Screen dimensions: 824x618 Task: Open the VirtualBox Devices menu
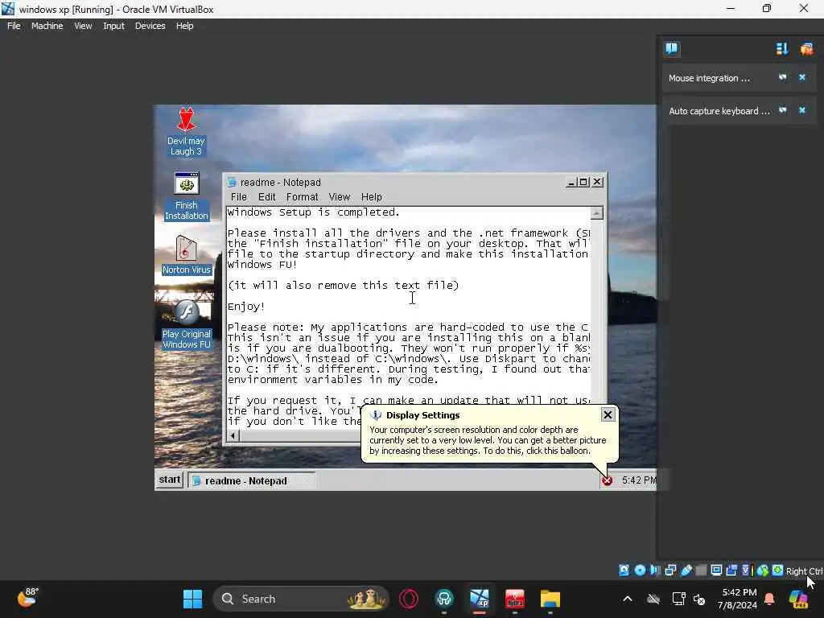[150, 26]
